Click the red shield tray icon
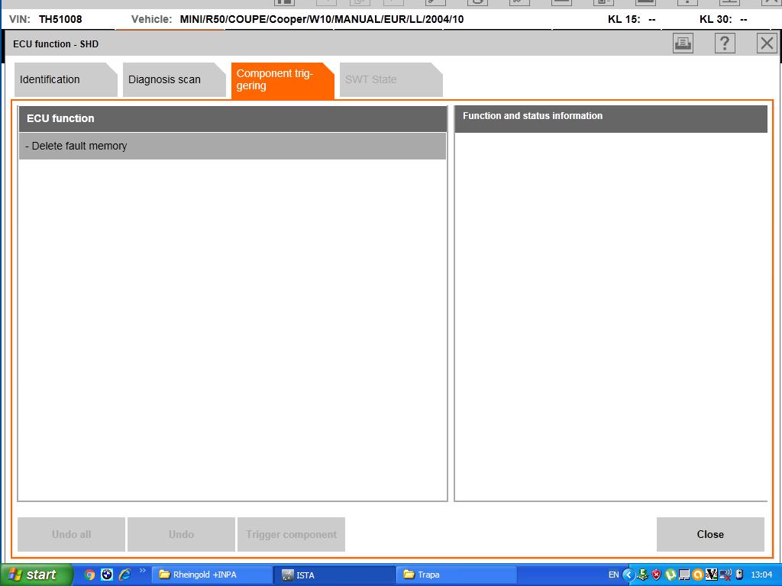Screen dimensions: 782x586 656,575
